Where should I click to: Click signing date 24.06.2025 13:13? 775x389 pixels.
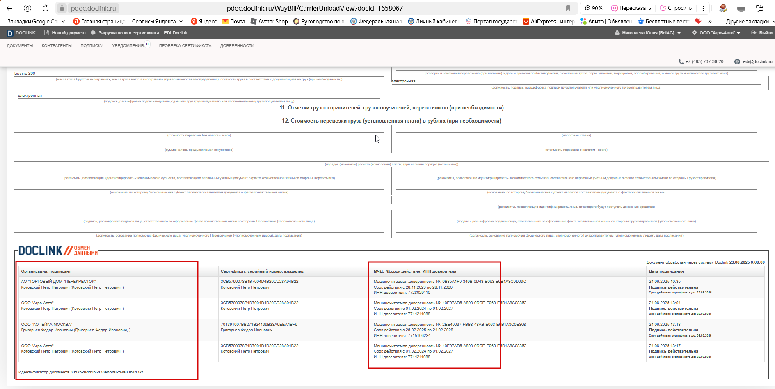pos(665,325)
